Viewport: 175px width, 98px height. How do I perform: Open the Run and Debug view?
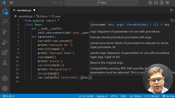pyautogui.click(x=5, y=42)
